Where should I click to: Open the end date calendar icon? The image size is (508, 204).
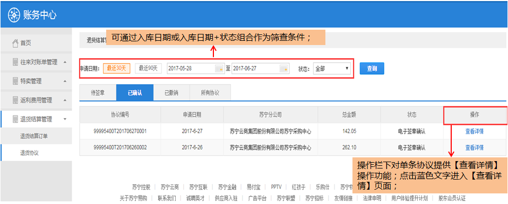[284, 68]
